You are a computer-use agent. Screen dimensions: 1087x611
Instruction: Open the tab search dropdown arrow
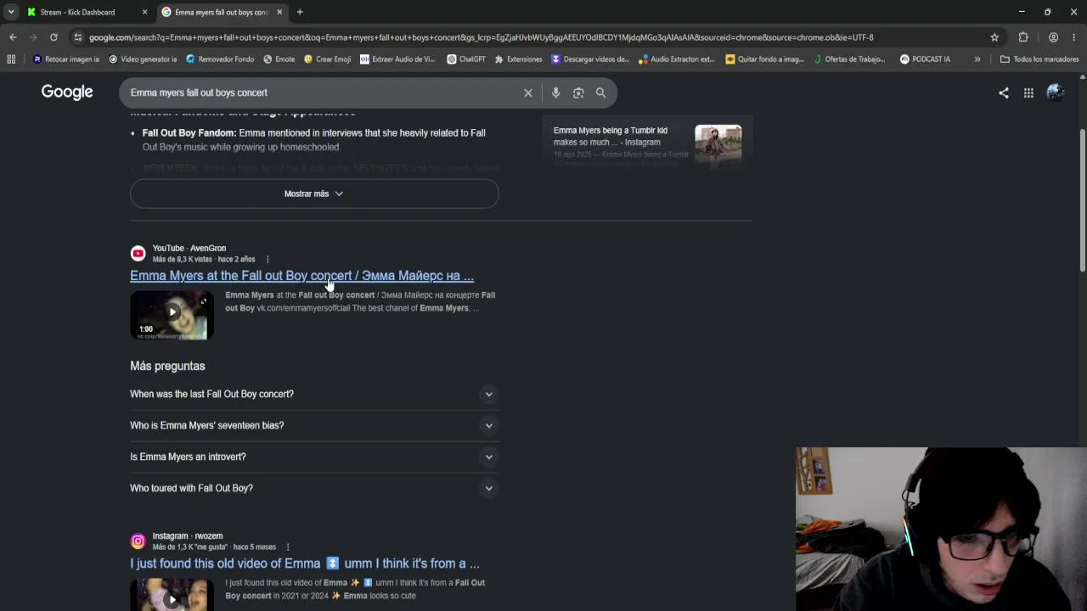click(x=11, y=12)
